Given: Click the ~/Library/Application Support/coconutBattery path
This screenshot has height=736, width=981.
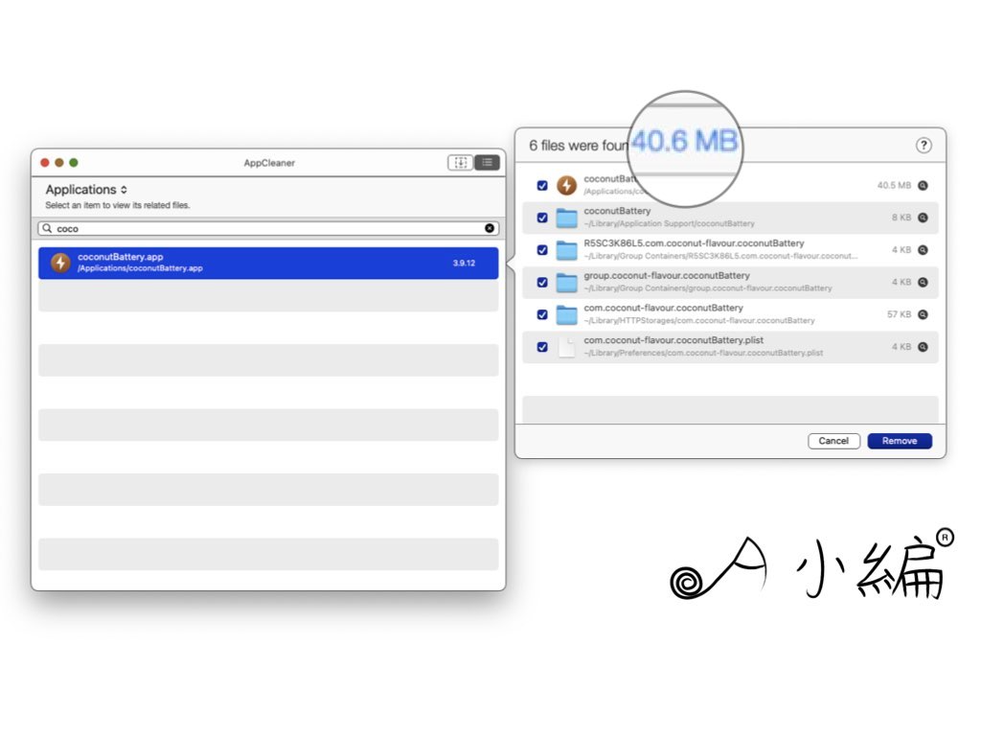Looking at the screenshot, I should (670, 224).
